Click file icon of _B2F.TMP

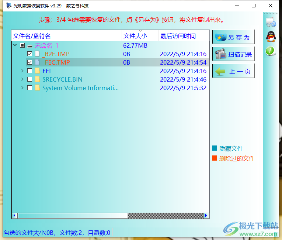[37, 54]
